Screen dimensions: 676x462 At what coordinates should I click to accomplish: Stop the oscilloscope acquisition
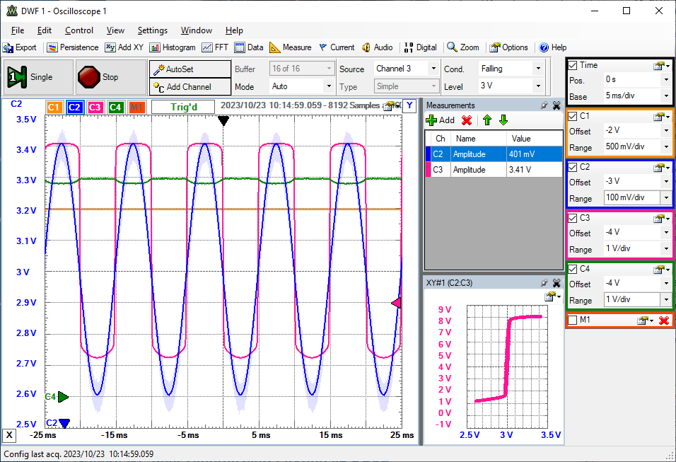(98, 76)
